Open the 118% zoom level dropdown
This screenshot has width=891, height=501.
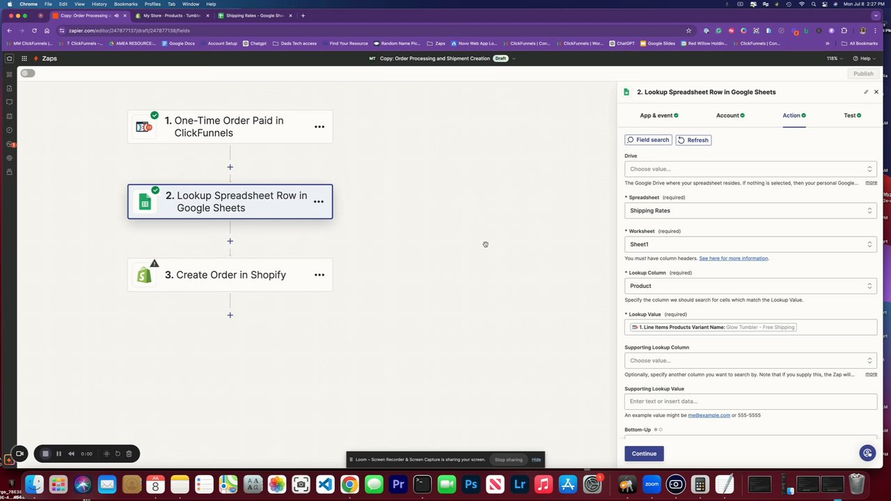click(x=834, y=58)
